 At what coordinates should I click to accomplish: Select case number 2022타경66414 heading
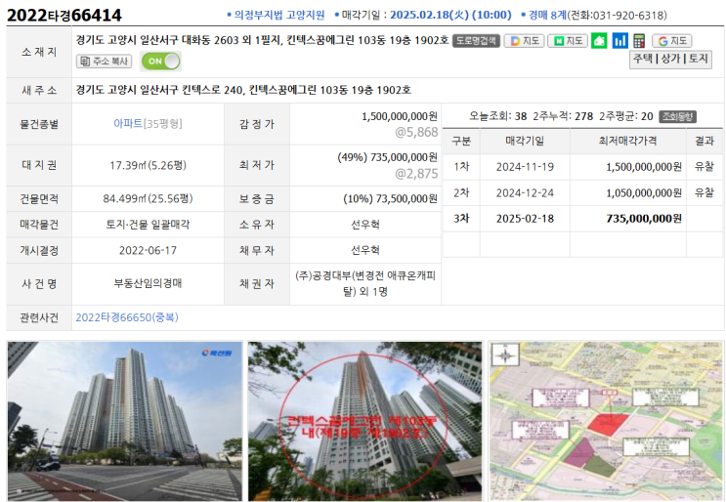[64, 15]
